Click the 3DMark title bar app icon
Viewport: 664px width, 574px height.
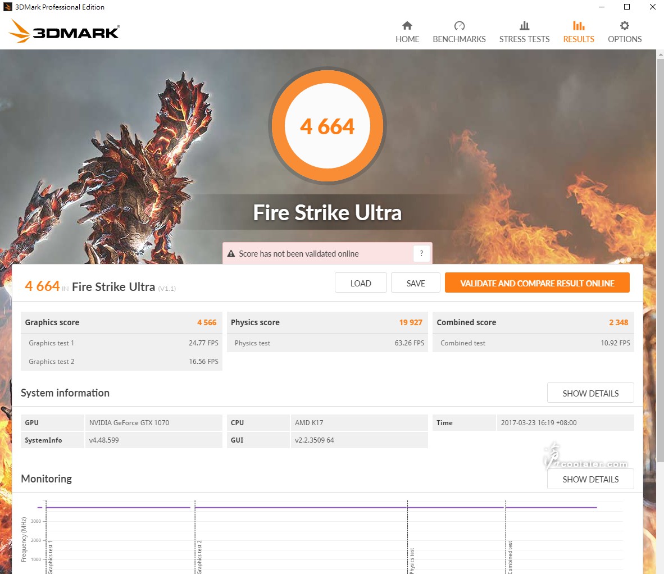[8, 7]
